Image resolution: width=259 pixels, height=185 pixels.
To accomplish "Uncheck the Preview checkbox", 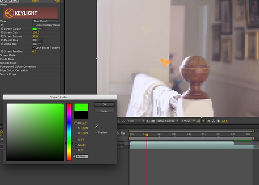I will point(96,132).
